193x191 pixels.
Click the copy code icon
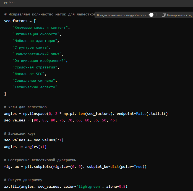coord(164,15)
